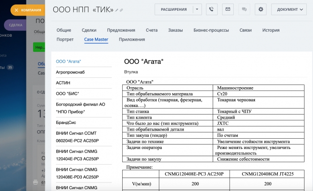
Task: Switch to the Связи tab
Action: [x=245, y=30]
